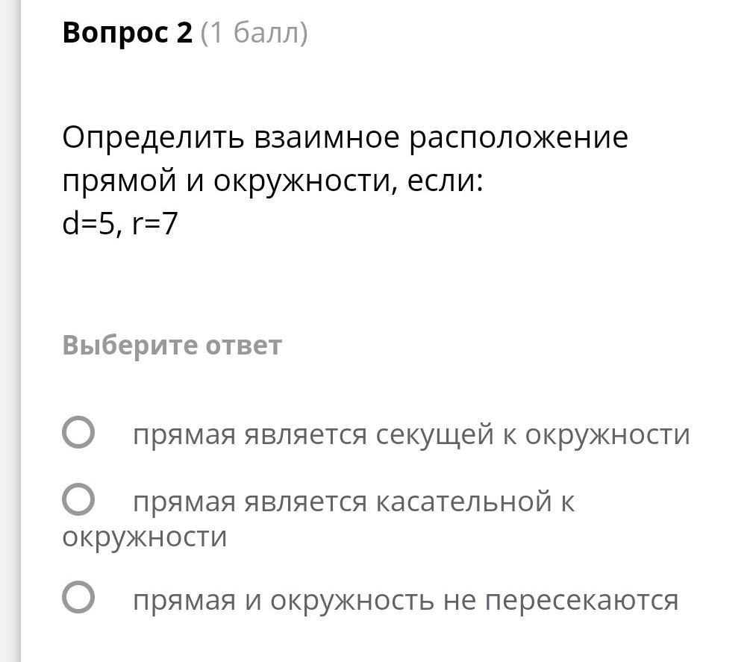Screen dimensions: 756x662
Task: Click the word касательной in second answer
Action: coord(463,502)
